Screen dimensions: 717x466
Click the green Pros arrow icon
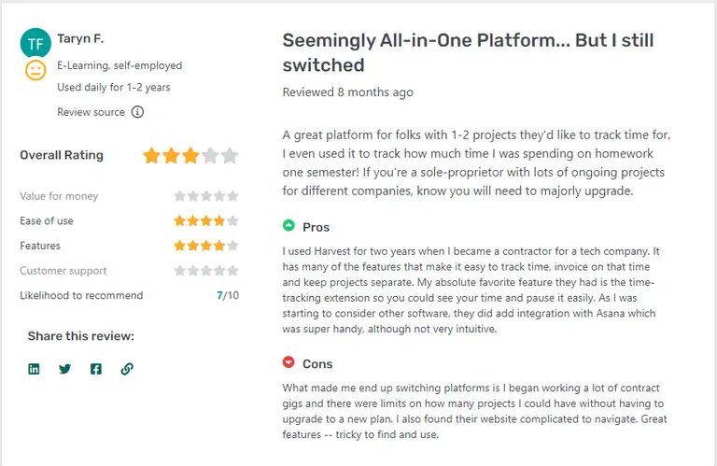[x=288, y=225]
